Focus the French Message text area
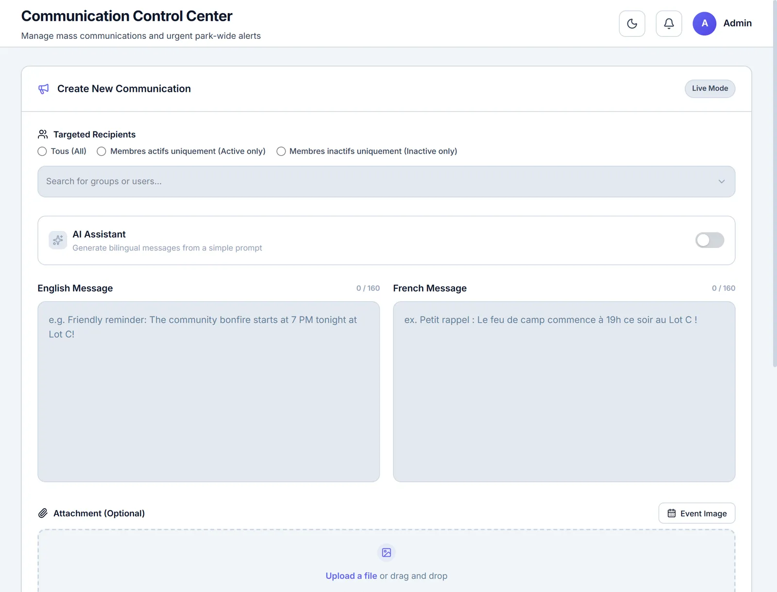Viewport: 777px width, 592px height. tap(564, 392)
